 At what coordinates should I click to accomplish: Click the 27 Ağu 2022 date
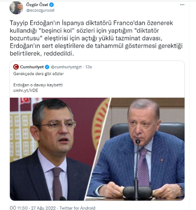click(x=43, y=208)
